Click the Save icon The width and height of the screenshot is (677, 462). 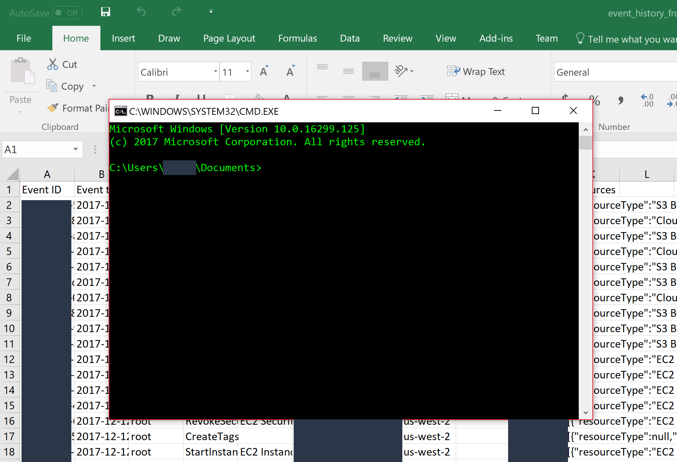[105, 12]
